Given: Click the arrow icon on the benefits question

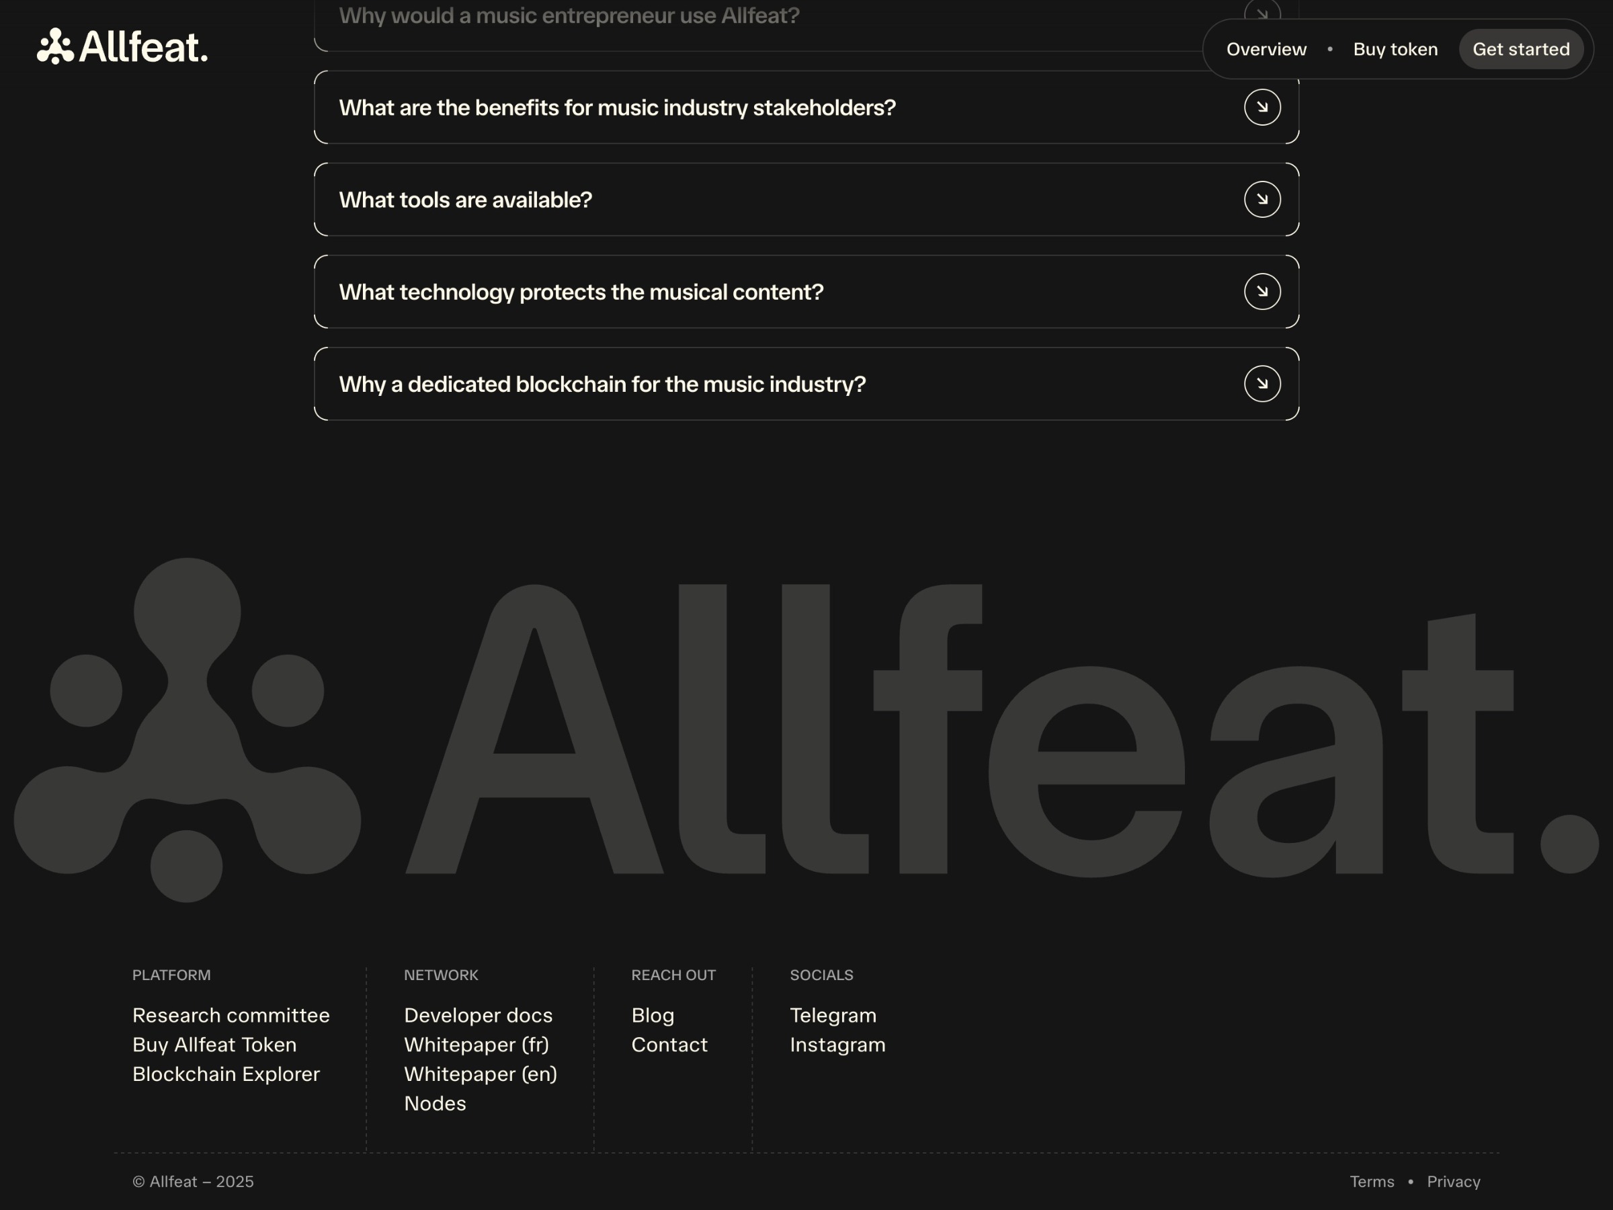Looking at the screenshot, I should 1262,106.
